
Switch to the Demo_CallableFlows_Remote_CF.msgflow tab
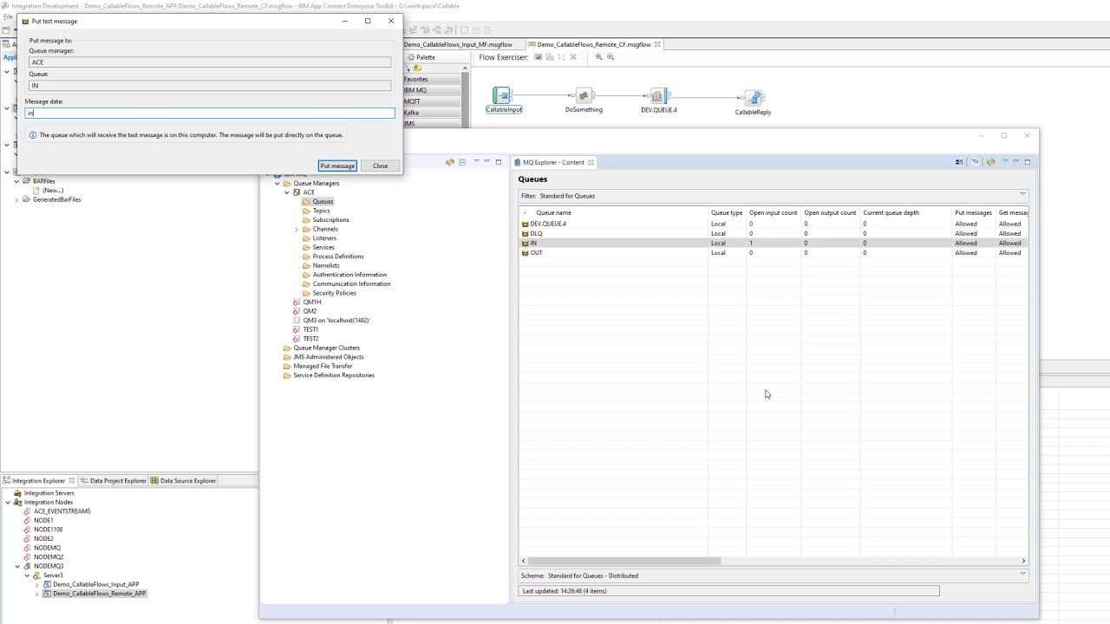[x=593, y=44]
